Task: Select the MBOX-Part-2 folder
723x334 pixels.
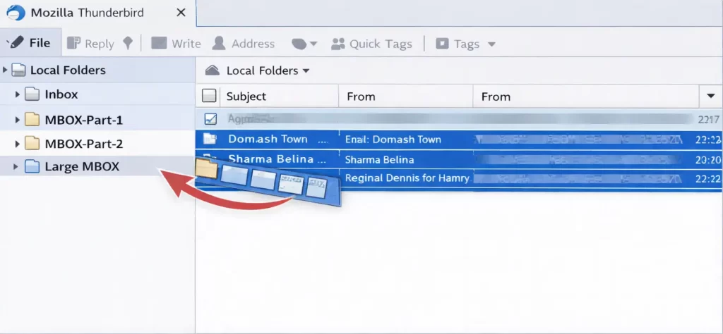Action: (84, 144)
